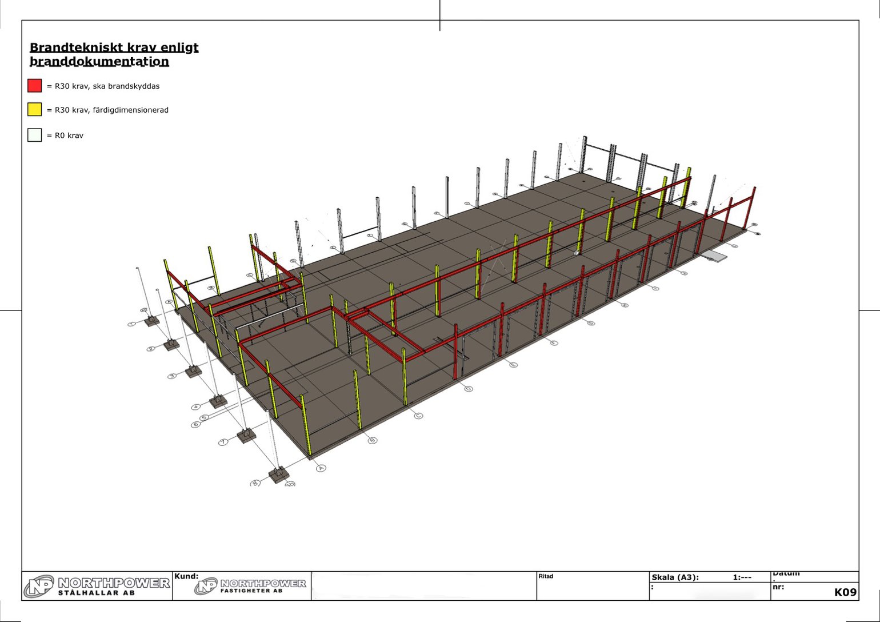Click the yellow R30 legend swatch
This screenshot has height=622, width=880.
[x=35, y=110]
